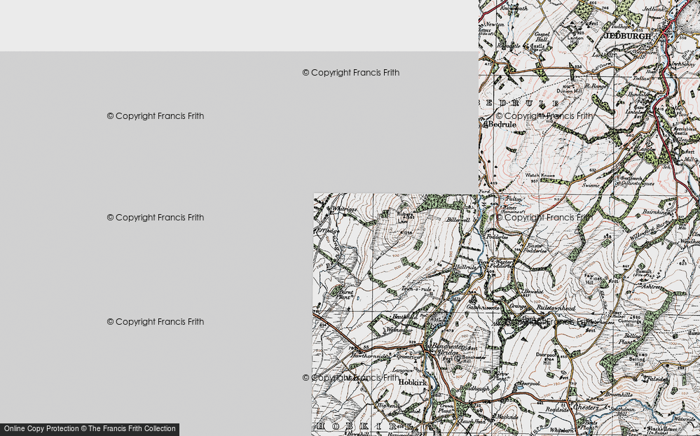This screenshot has width=700, height=436.
Task: Click the Newton label
Action: [494, 25]
